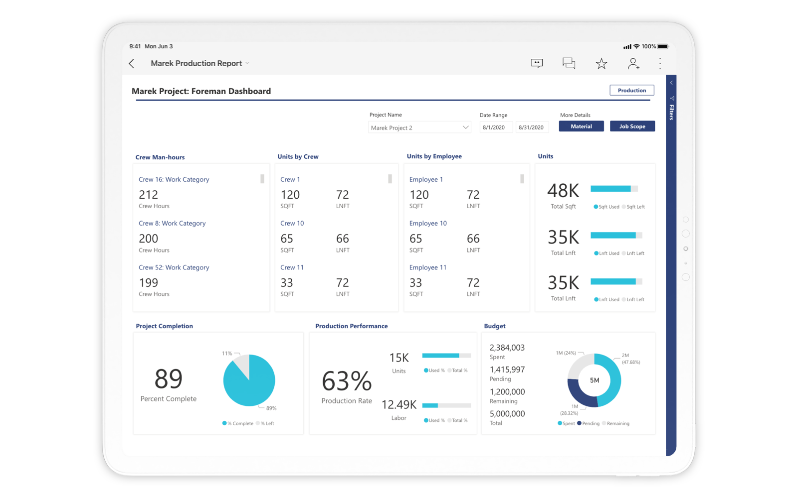The width and height of the screenshot is (798, 498).
Task: Select Employee 1 entry
Action: (426, 179)
